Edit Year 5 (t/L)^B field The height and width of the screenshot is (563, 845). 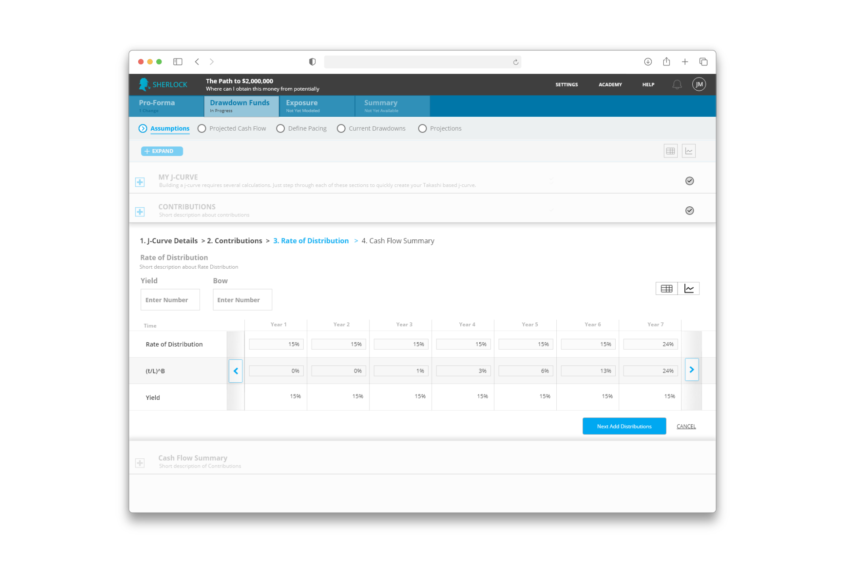tap(526, 371)
